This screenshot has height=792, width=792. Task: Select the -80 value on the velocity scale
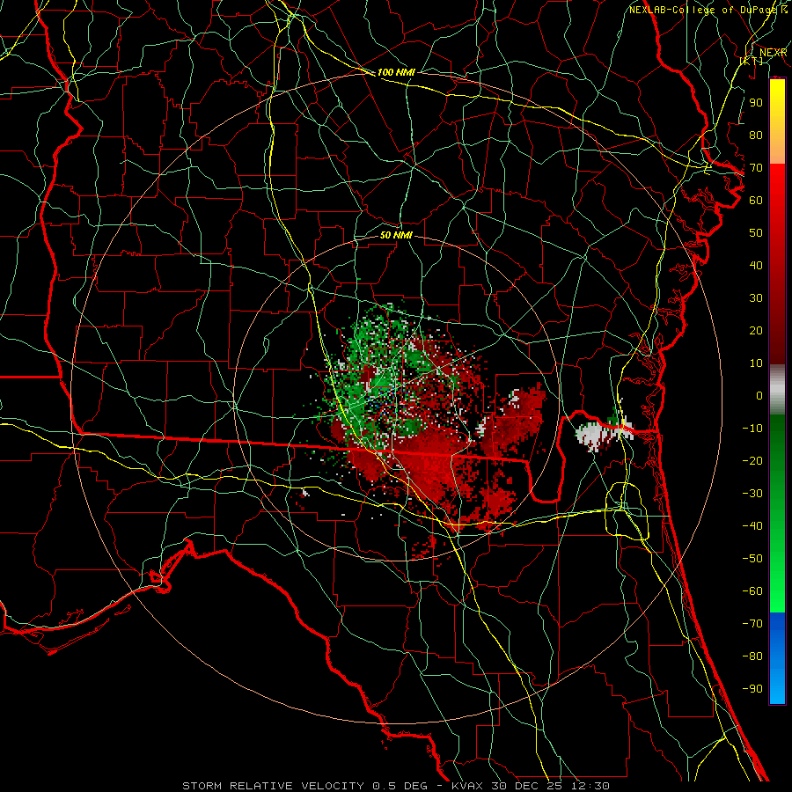752,656
